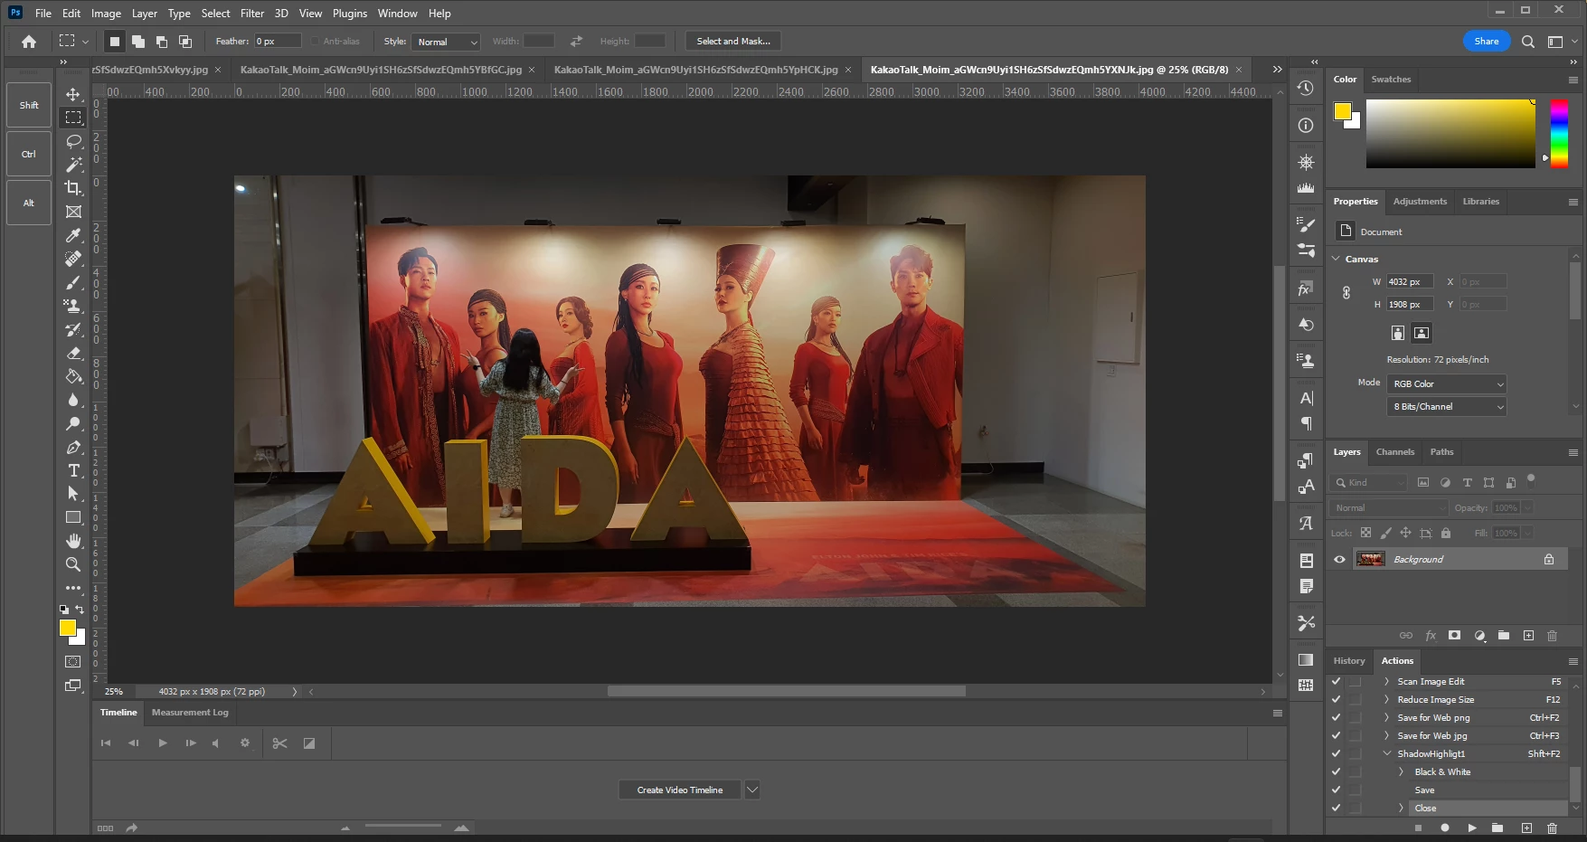Click the split-at-playhead scissors icon in Timeline
Image resolution: width=1587 pixels, height=842 pixels.
pyautogui.click(x=279, y=743)
